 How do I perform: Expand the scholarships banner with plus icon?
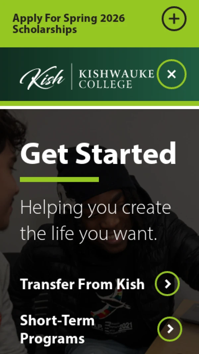[174, 19]
